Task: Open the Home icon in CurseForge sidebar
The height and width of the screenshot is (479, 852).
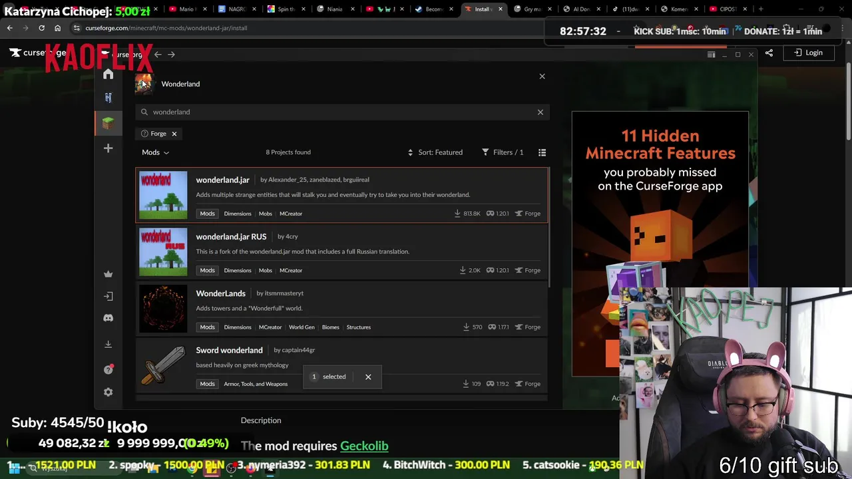Action: (x=108, y=74)
